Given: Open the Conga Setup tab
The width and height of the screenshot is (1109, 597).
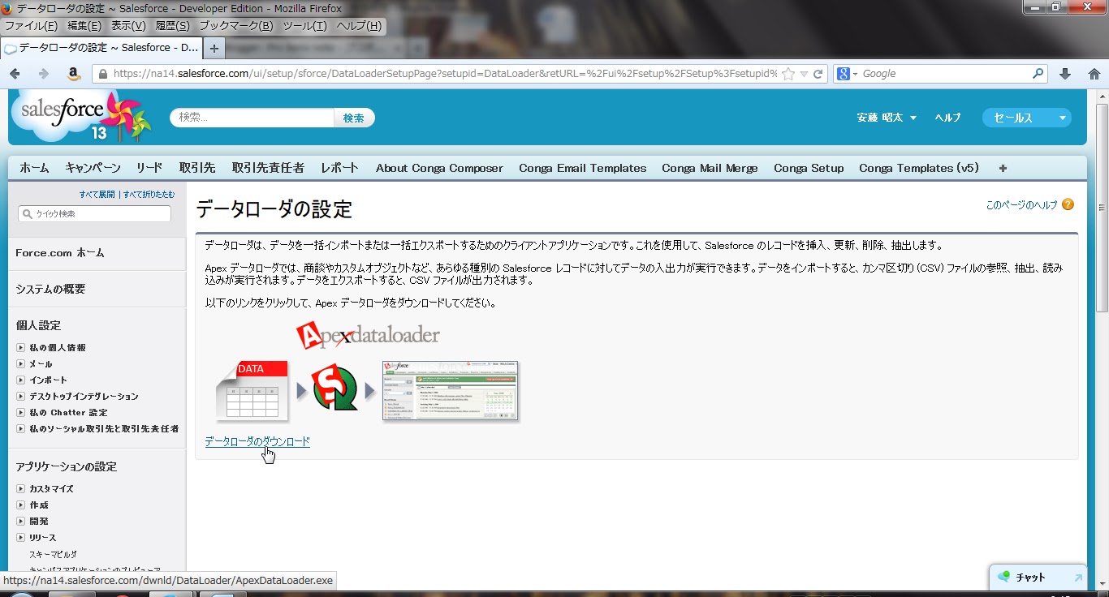Looking at the screenshot, I should [x=809, y=168].
